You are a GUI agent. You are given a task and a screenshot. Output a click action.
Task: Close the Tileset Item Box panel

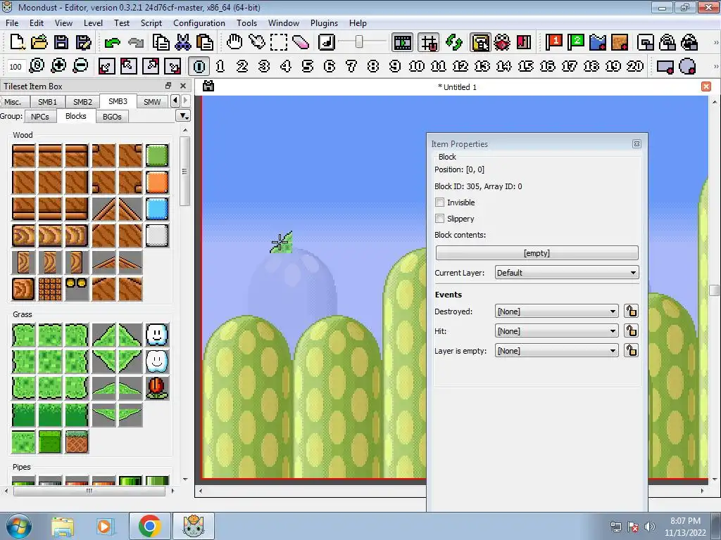[x=183, y=86]
